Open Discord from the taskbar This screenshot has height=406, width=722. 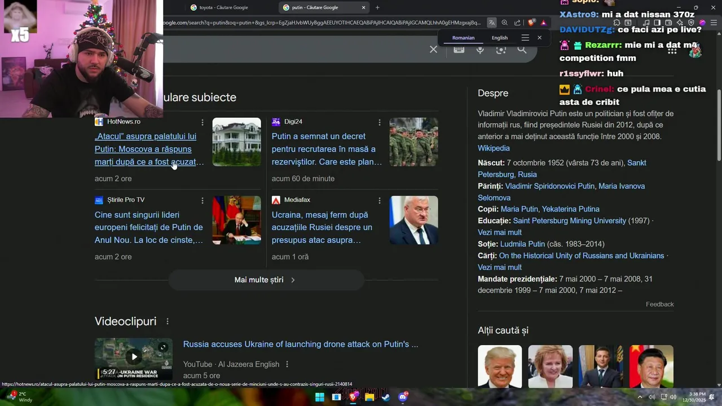click(403, 397)
